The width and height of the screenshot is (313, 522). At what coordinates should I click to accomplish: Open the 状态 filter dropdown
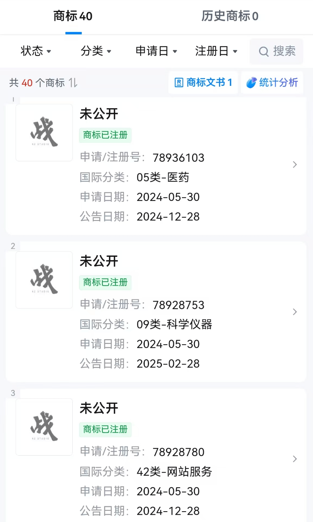(36, 51)
